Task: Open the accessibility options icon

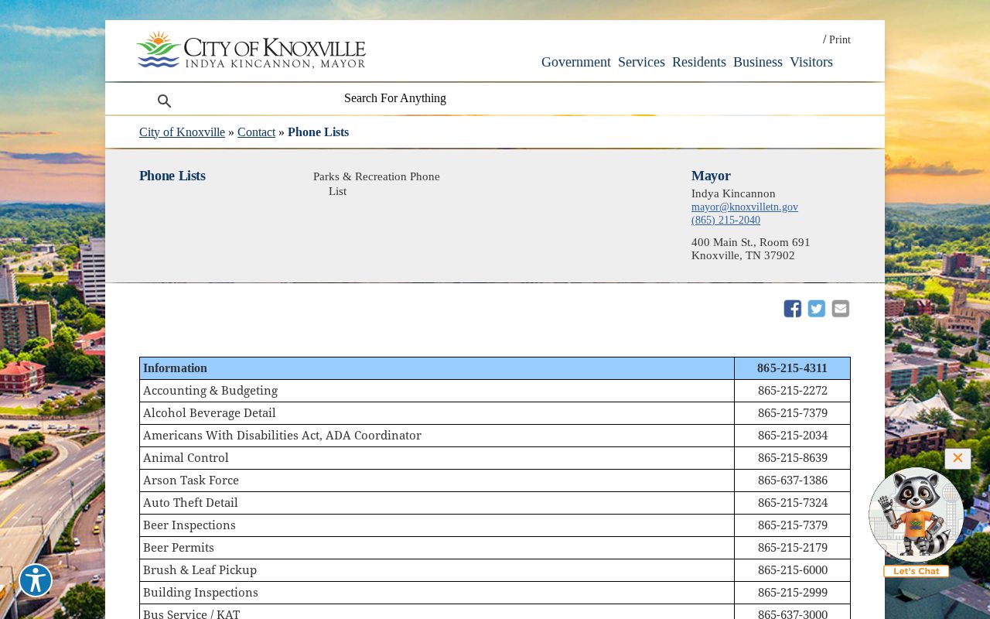Action: [36, 580]
